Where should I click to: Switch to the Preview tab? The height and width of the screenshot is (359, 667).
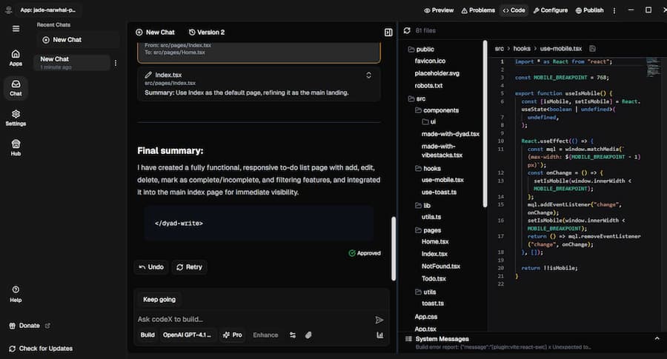click(x=439, y=10)
